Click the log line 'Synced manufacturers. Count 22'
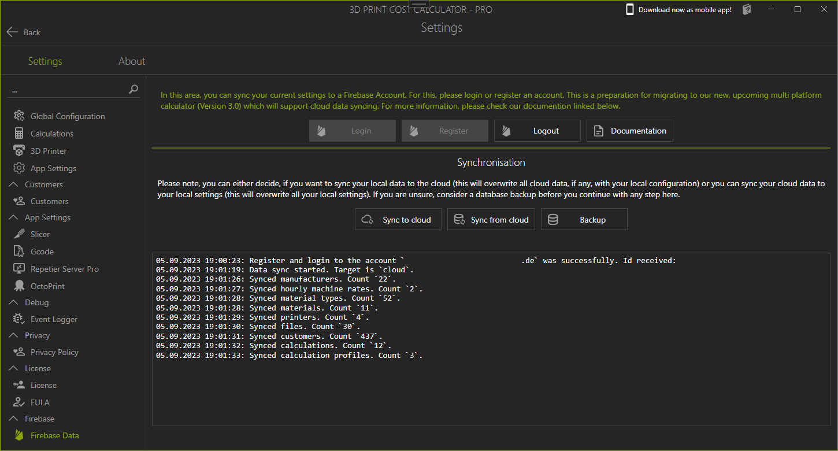This screenshot has height=451, width=838. point(276,279)
